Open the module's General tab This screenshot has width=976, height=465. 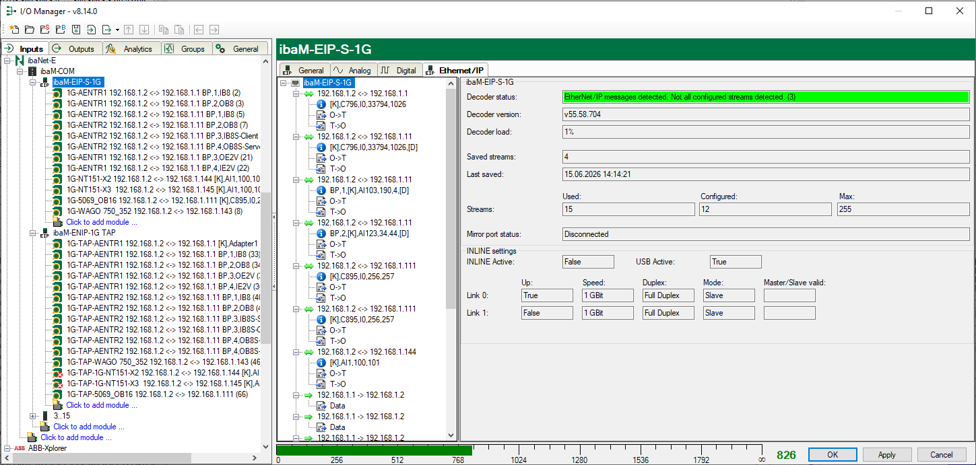coord(304,70)
